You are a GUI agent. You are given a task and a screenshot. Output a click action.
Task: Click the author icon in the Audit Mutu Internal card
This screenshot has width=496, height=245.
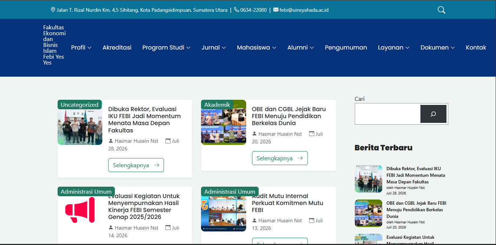(254, 220)
